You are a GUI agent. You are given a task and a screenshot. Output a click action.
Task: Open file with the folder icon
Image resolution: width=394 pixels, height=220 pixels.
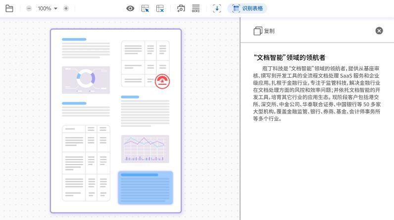(9, 8)
